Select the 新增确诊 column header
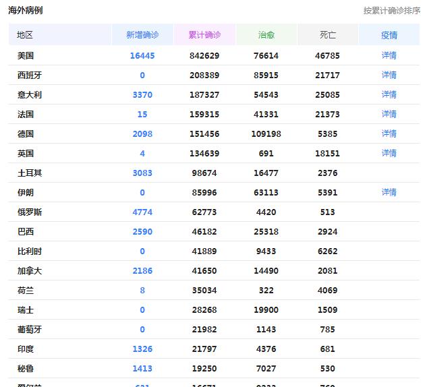This screenshot has height=387, width=425. click(142, 35)
